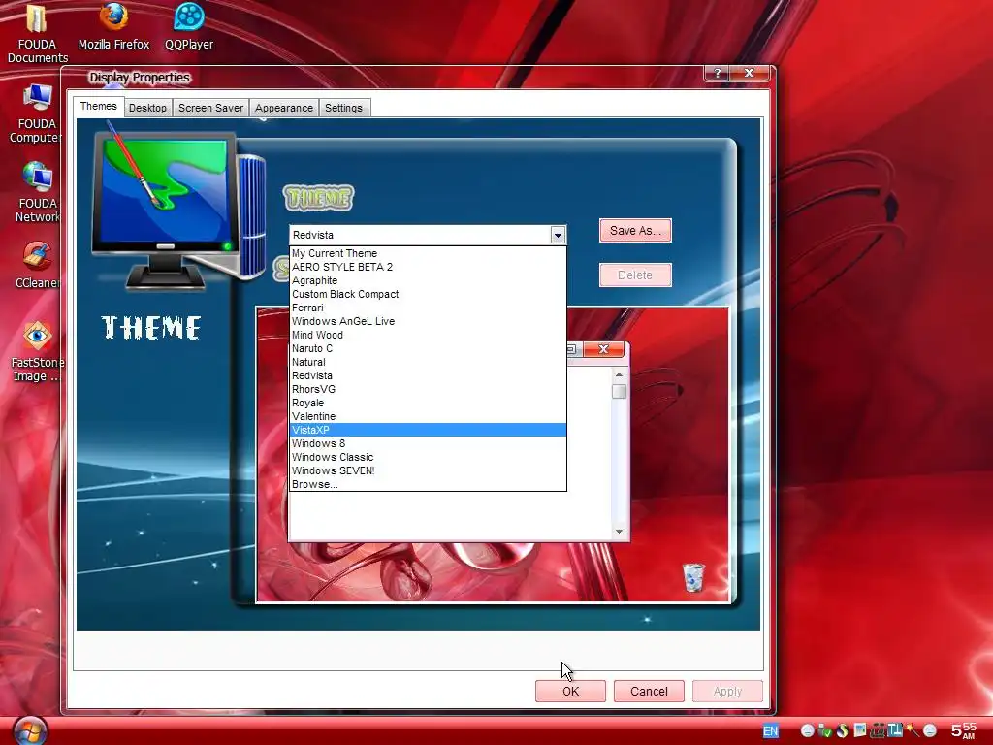Click the Cancel button
Viewport: 993px width, 745px height.
(x=649, y=691)
